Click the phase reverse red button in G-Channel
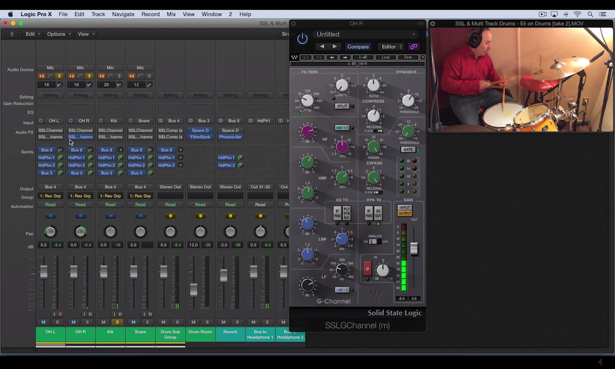Image resolution: width=615 pixels, height=369 pixels. pyautogui.click(x=368, y=269)
